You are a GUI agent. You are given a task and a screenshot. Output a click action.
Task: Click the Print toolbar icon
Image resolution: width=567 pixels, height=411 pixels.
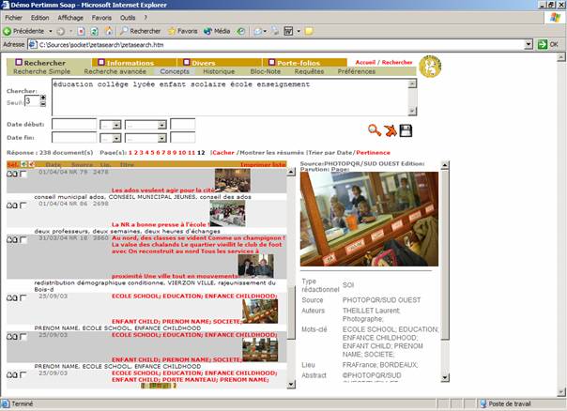click(276, 32)
